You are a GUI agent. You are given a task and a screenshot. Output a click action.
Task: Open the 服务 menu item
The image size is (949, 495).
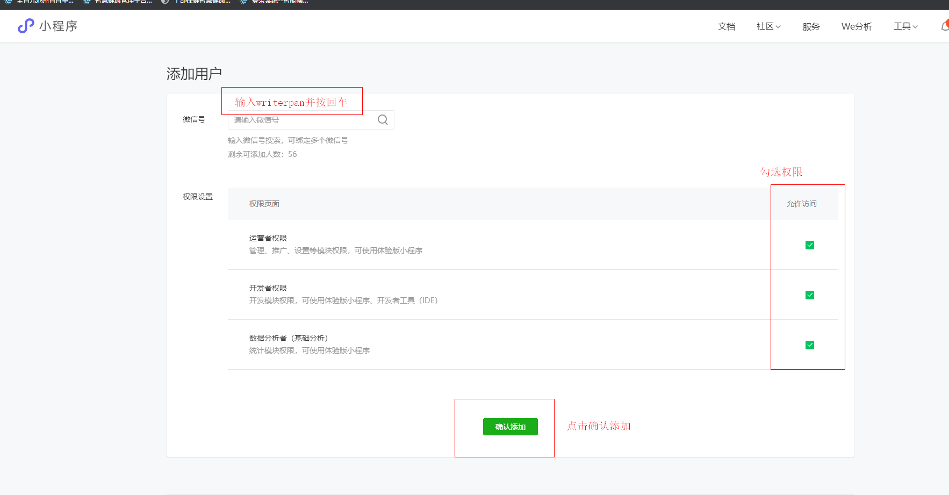811,26
